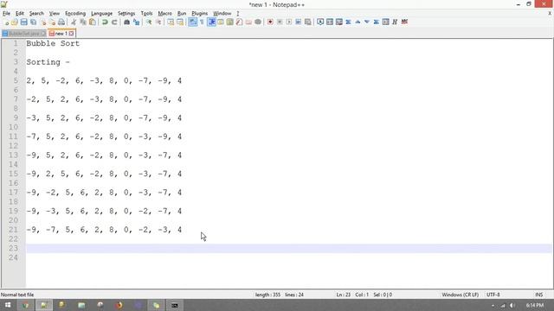
Task: Open Find with the binoculars icon
Action: (126, 22)
